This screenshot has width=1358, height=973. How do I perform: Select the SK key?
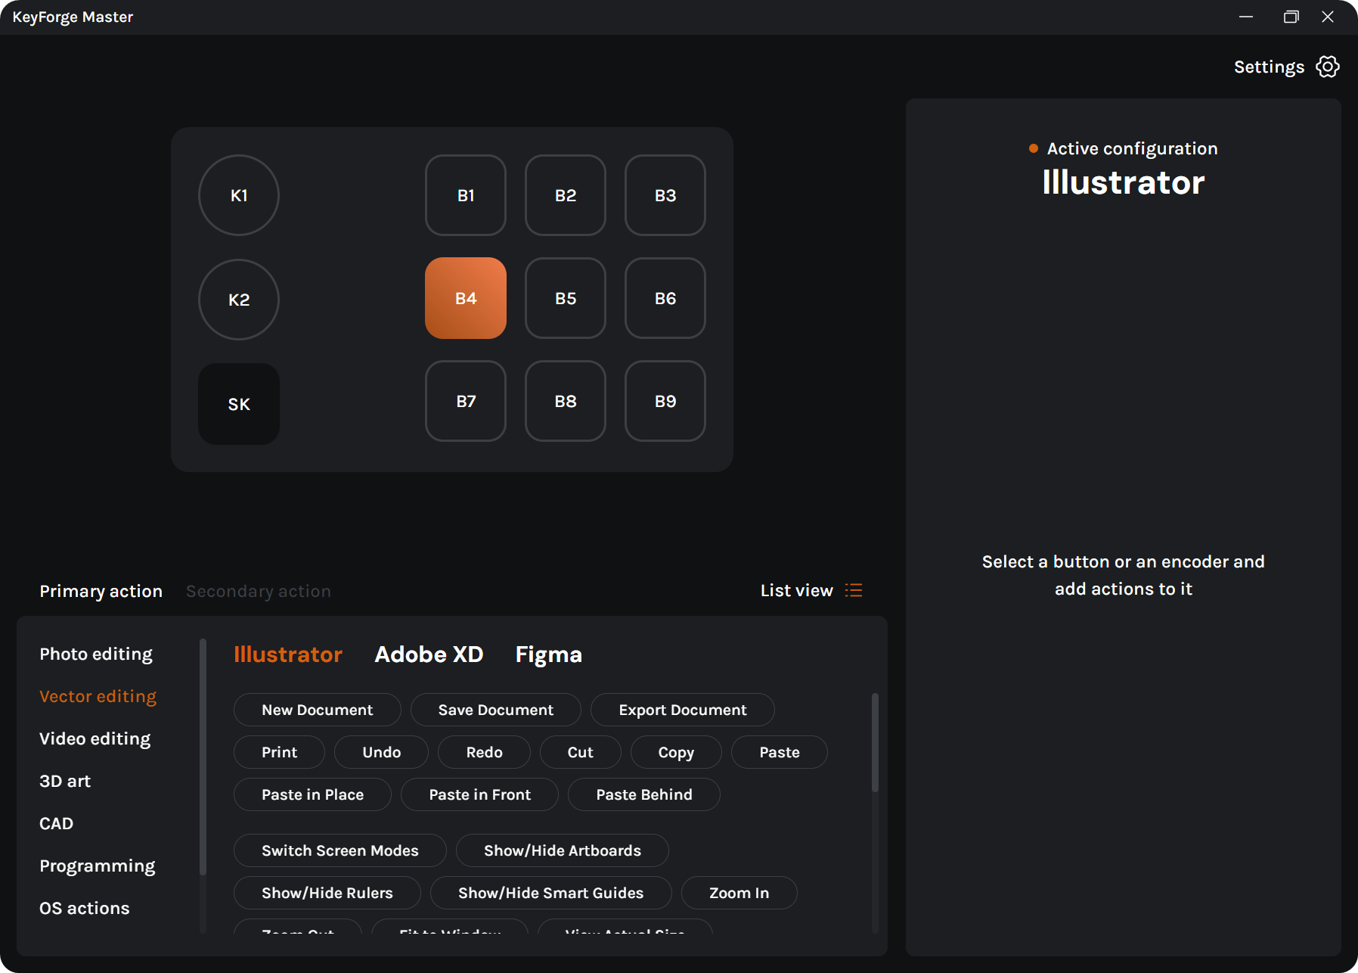(x=239, y=404)
